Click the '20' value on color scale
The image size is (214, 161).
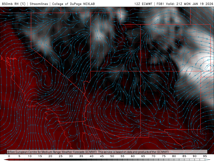pos(50,156)
